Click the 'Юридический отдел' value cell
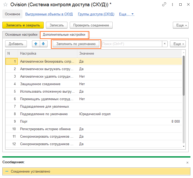Image resolution: width=193 pixels, height=178 pixels. tap(129, 114)
